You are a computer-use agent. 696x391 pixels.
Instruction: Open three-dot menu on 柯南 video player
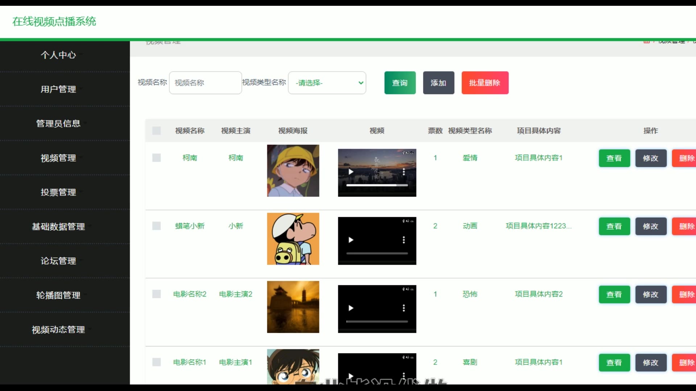pyautogui.click(x=403, y=172)
